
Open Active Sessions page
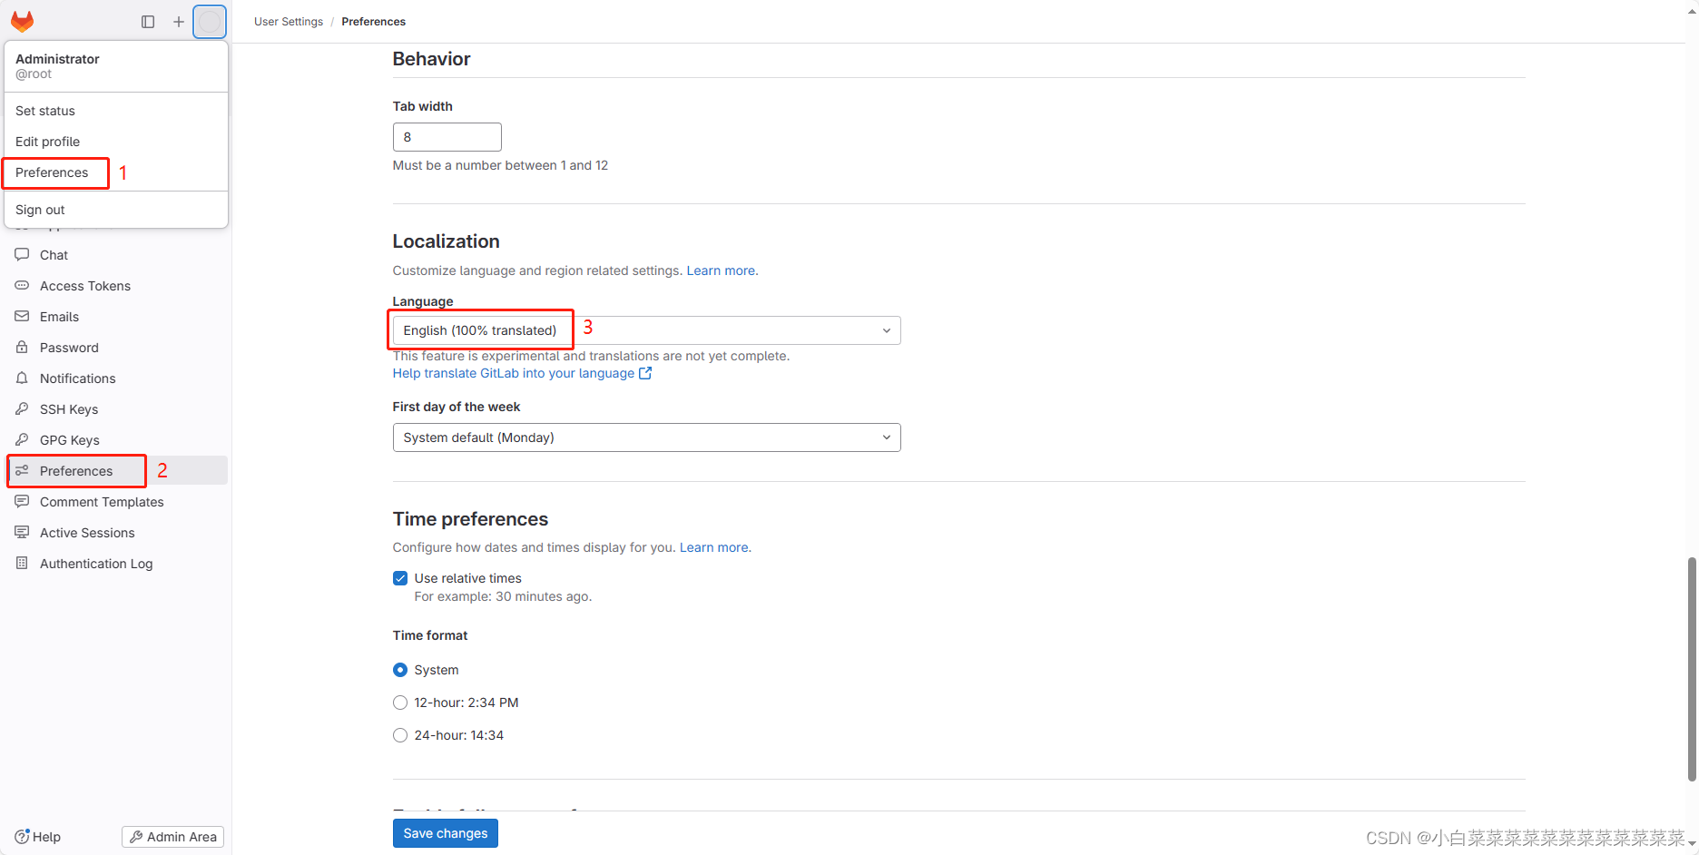click(x=117, y=533)
